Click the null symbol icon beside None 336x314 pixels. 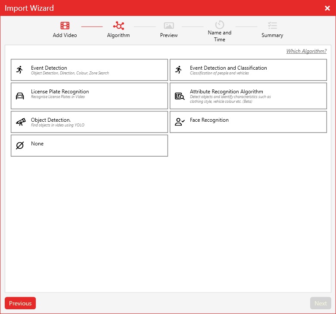pos(20,145)
